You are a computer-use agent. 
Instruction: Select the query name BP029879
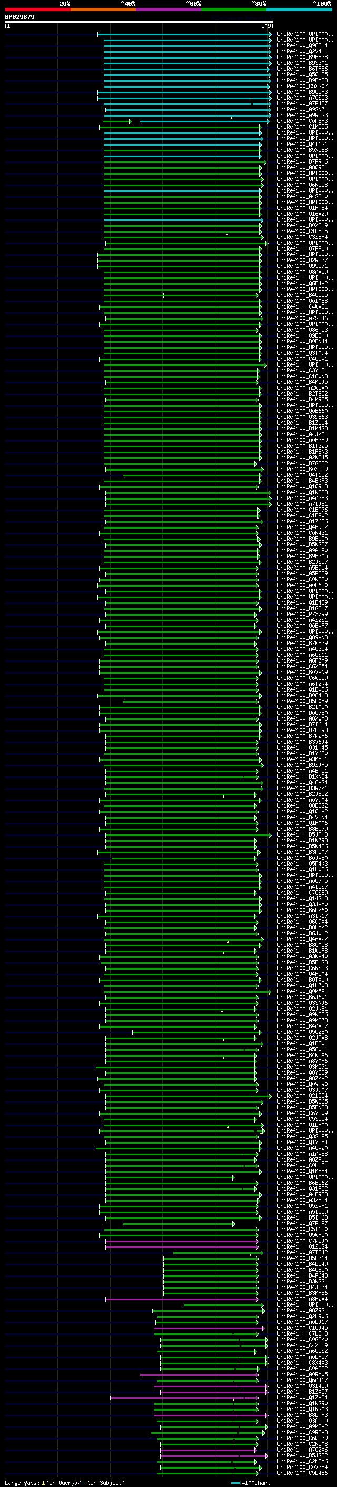coord(19,17)
